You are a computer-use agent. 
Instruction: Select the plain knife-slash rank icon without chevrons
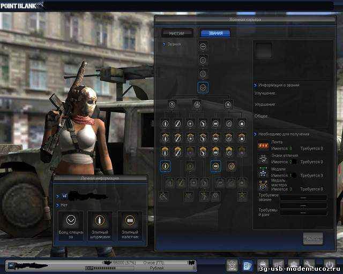(177, 124)
